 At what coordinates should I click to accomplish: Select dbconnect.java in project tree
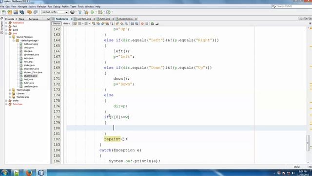(31, 55)
